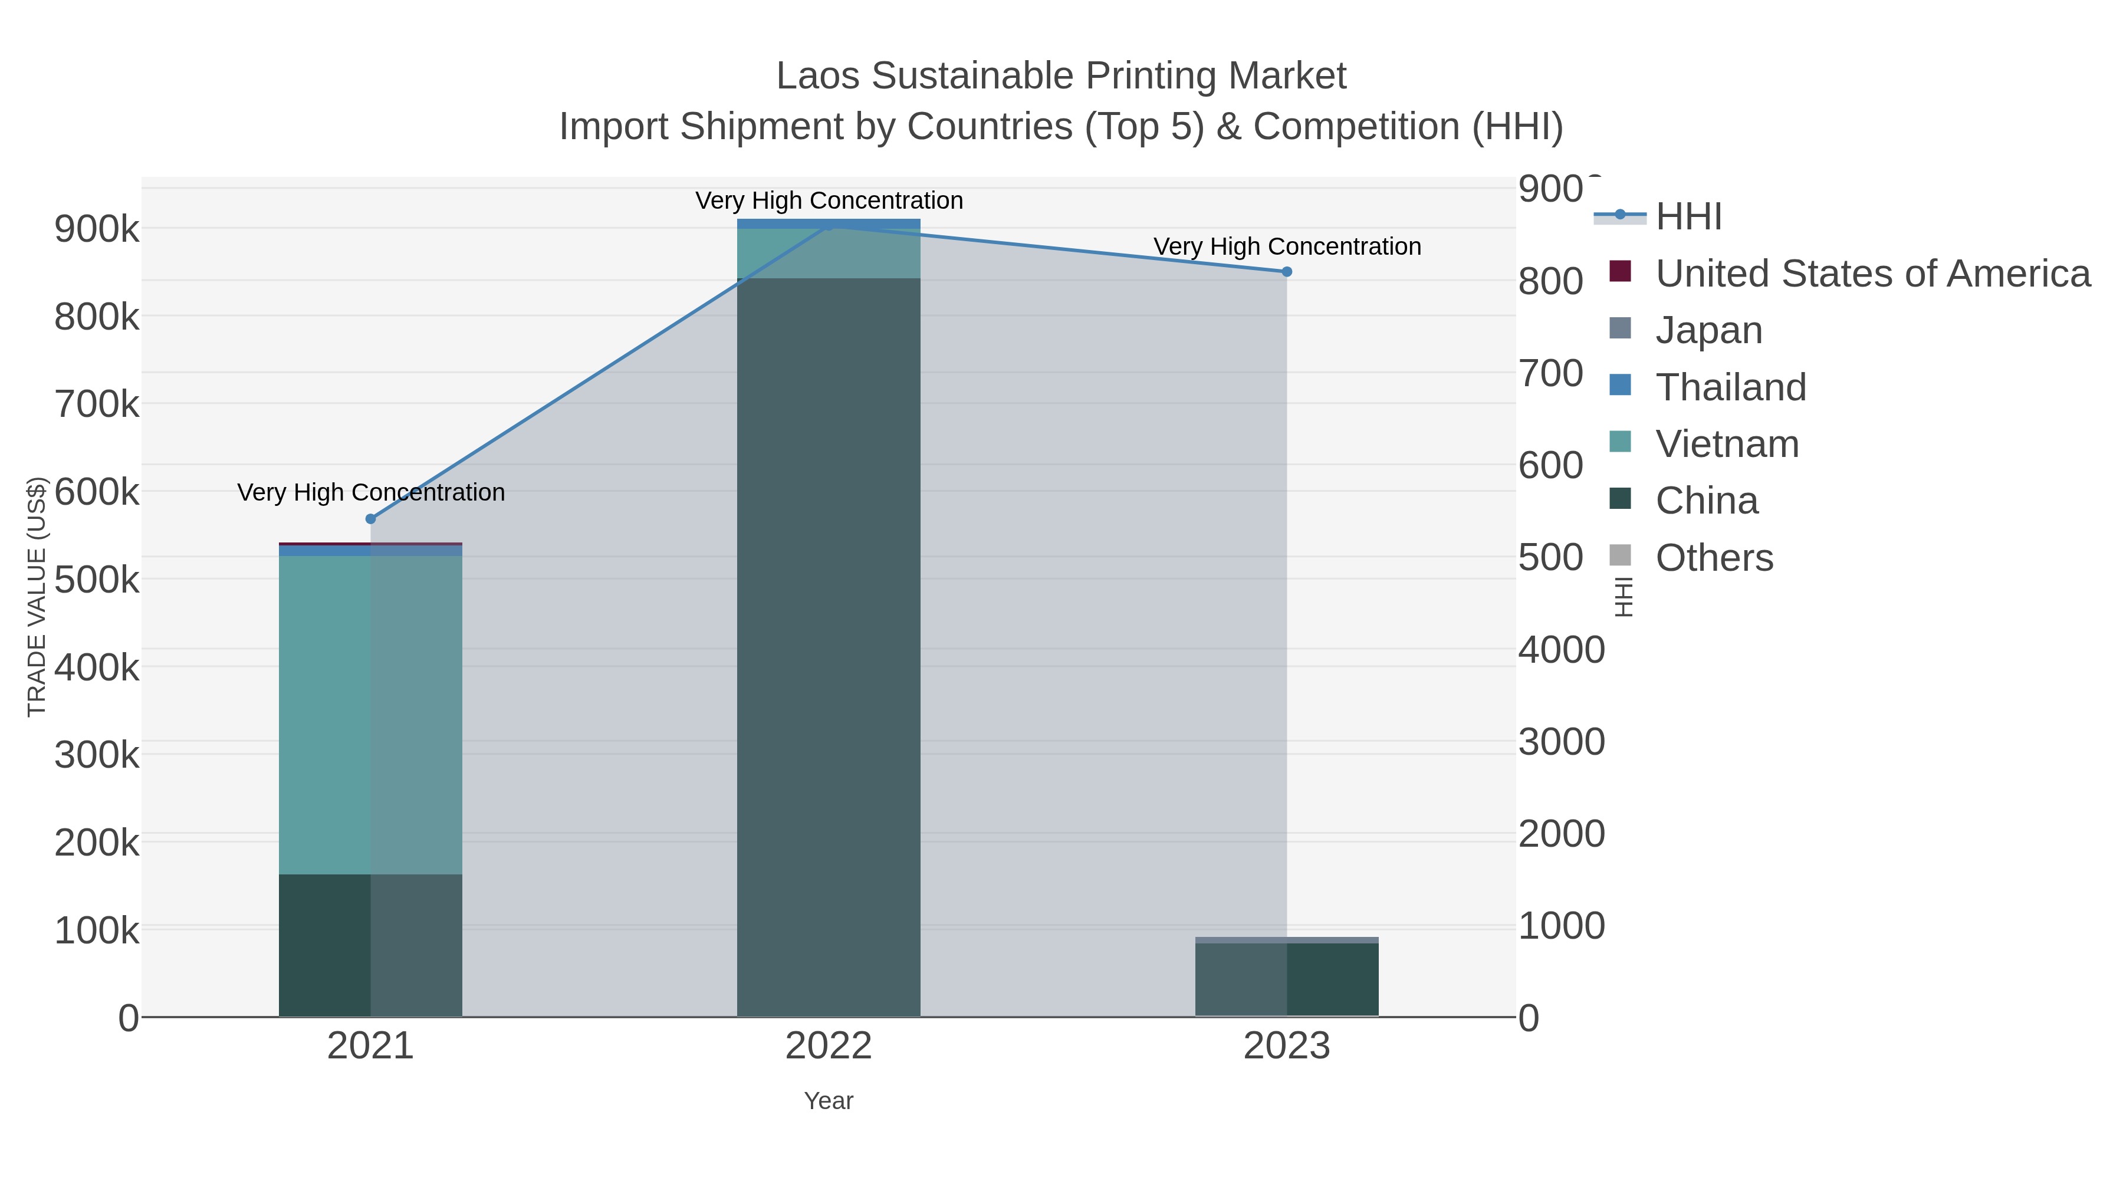Select the 2021 HHI data point
The width and height of the screenshot is (2123, 1194).
[370, 519]
